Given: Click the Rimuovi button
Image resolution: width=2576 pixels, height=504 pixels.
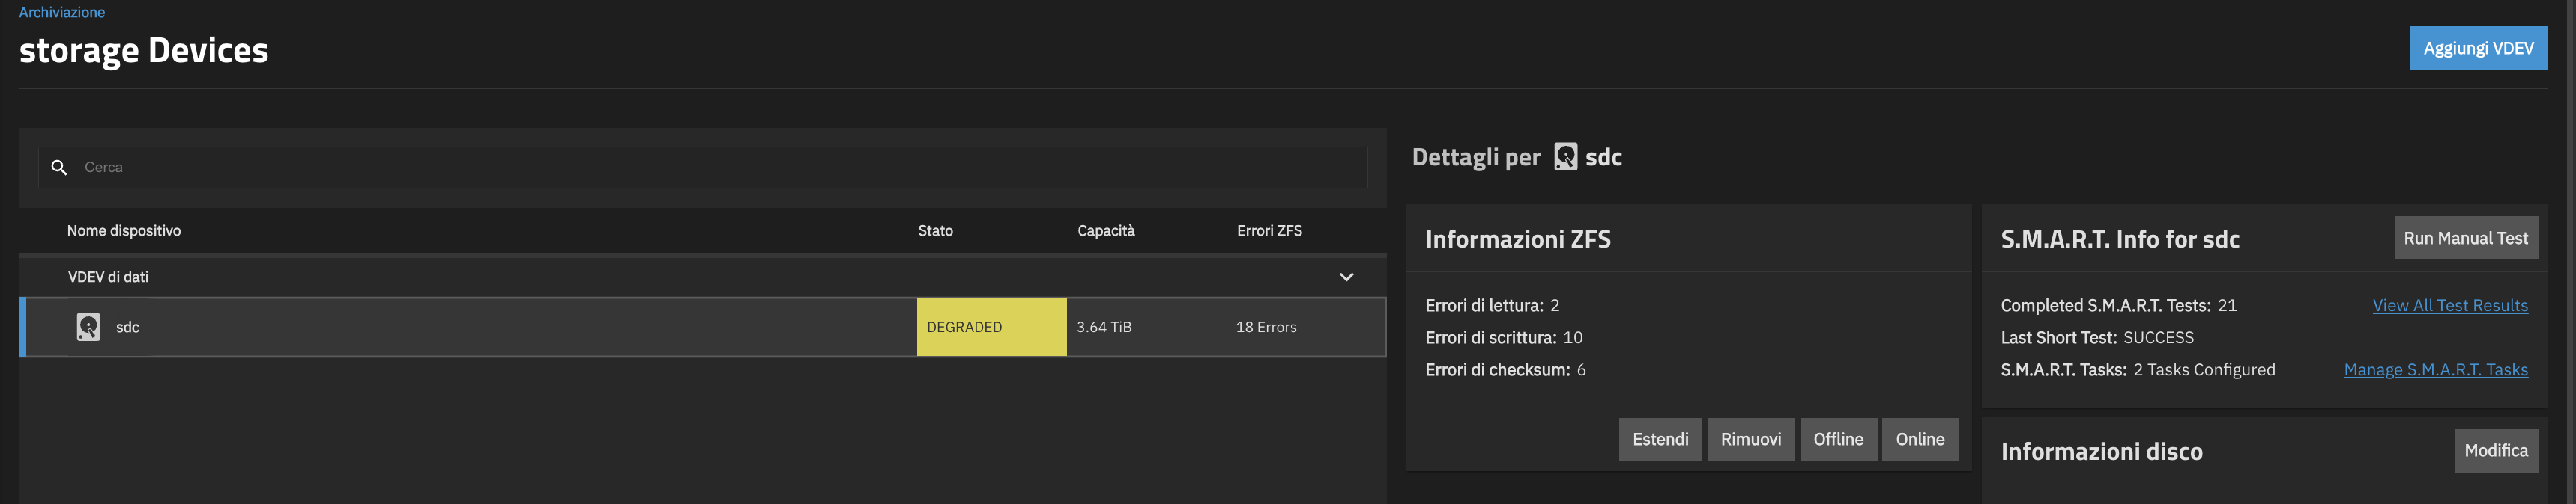Looking at the screenshot, I should [x=1750, y=439].
